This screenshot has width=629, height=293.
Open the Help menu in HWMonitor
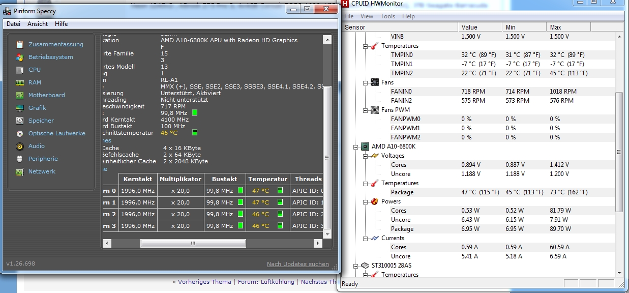coord(408,16)
